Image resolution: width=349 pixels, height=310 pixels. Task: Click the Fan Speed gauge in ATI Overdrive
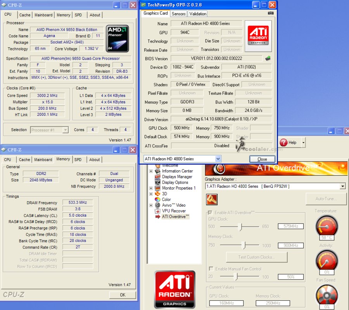pyautogui.click(x=327, y=295)
